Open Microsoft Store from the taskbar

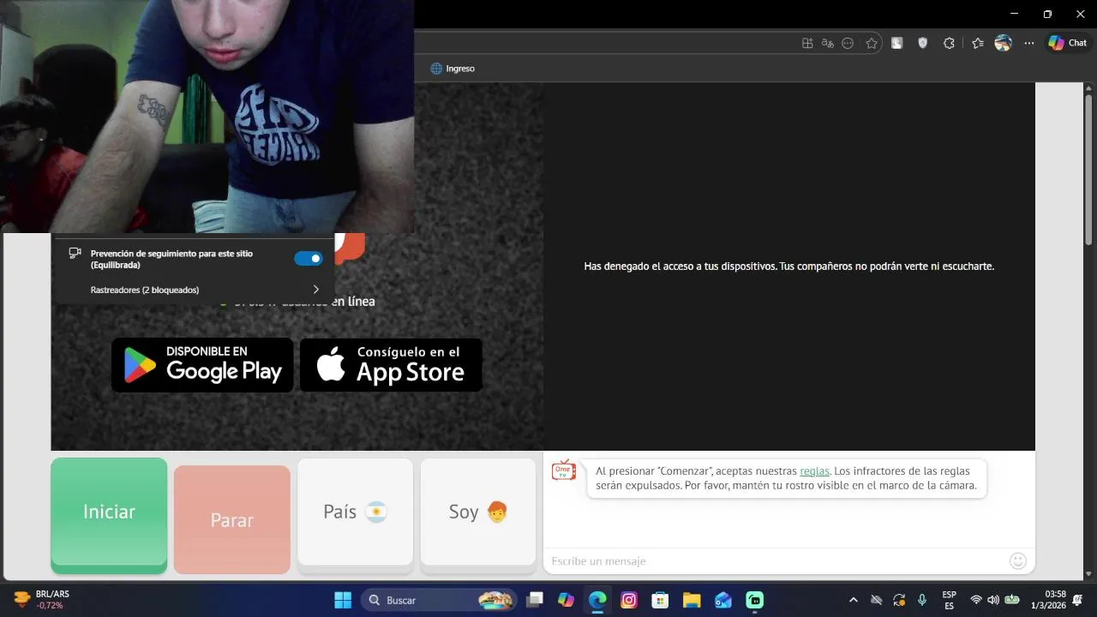(x=660, y=600)
